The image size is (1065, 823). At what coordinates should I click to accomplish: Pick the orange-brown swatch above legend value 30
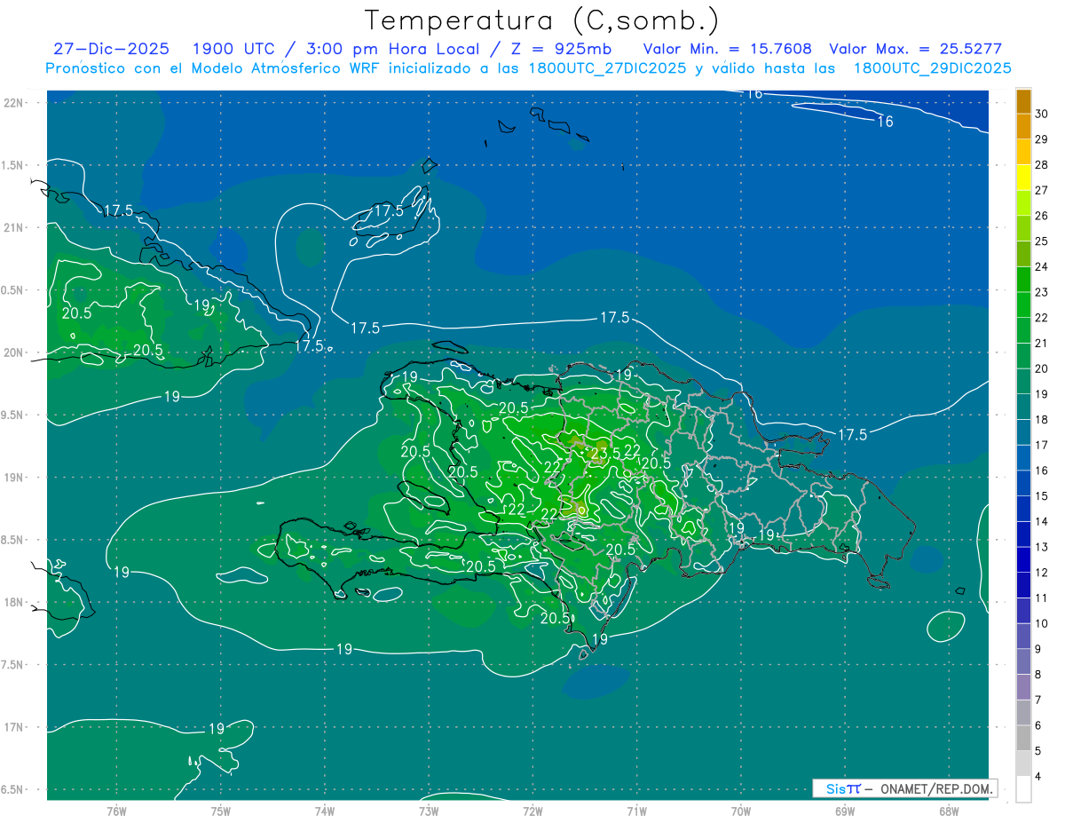pyautogui.click(x=1024, y=101)
